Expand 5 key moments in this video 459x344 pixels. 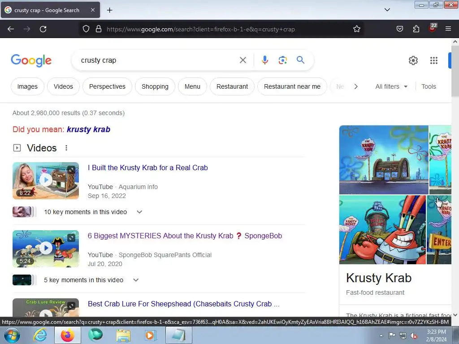coord(136,280)
